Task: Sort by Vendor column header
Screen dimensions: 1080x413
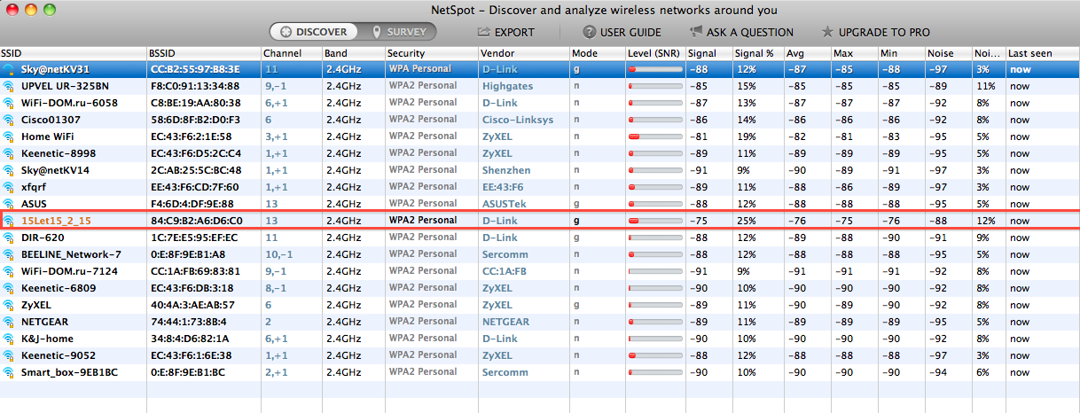Action: click(524, 53)
